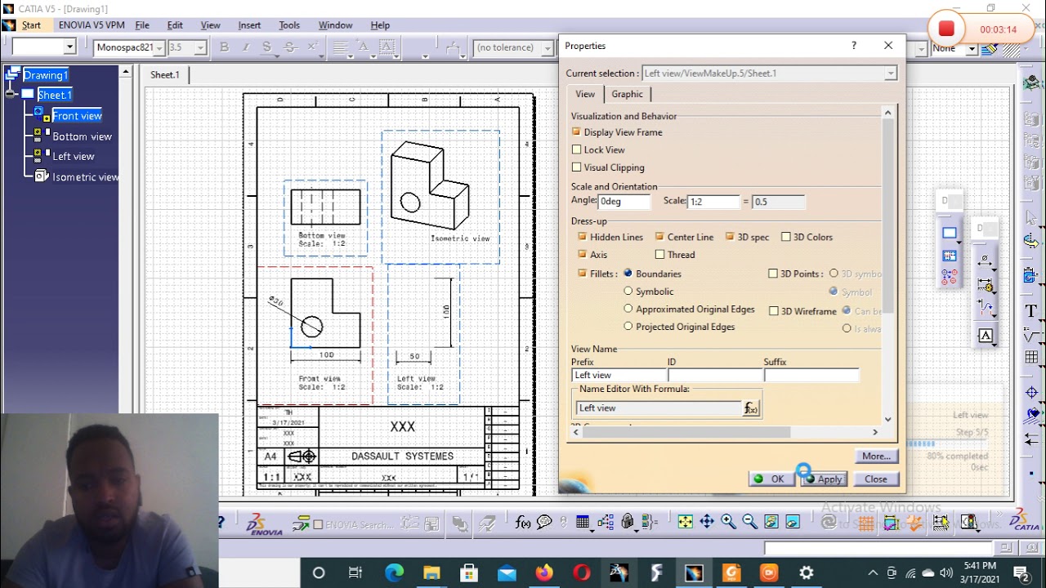Enable the Lock View checkbox

pos(576,149)
